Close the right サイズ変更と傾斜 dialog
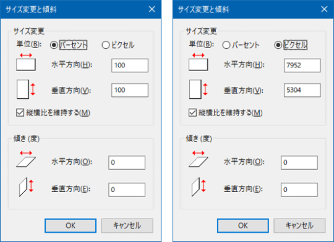The image size is (334, 242). (x=324, y=9)
